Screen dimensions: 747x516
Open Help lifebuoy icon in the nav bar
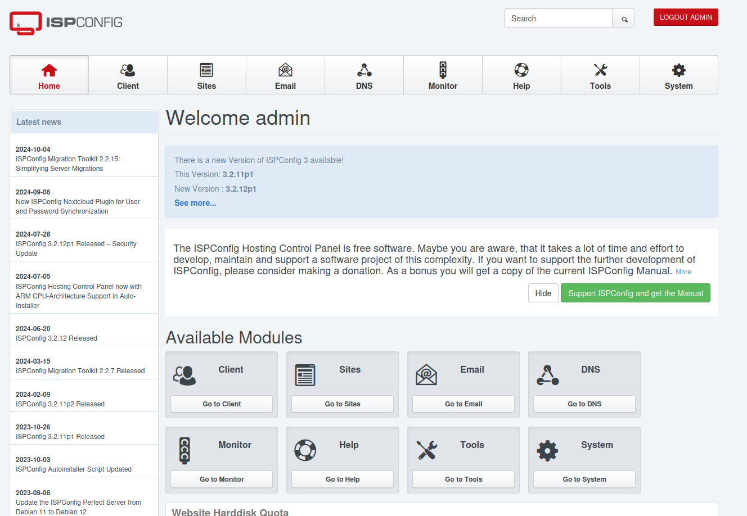click(x=521, y=70)
